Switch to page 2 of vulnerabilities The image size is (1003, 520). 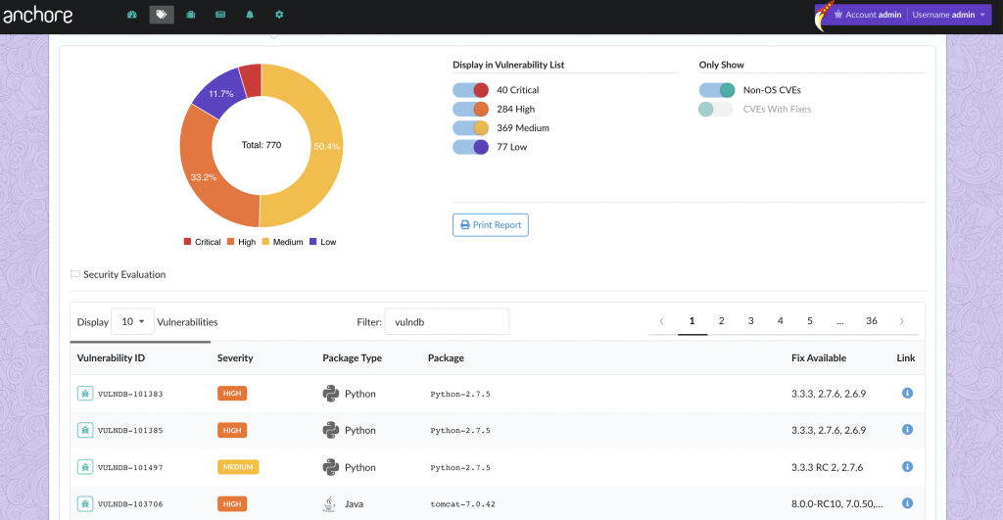721,321
